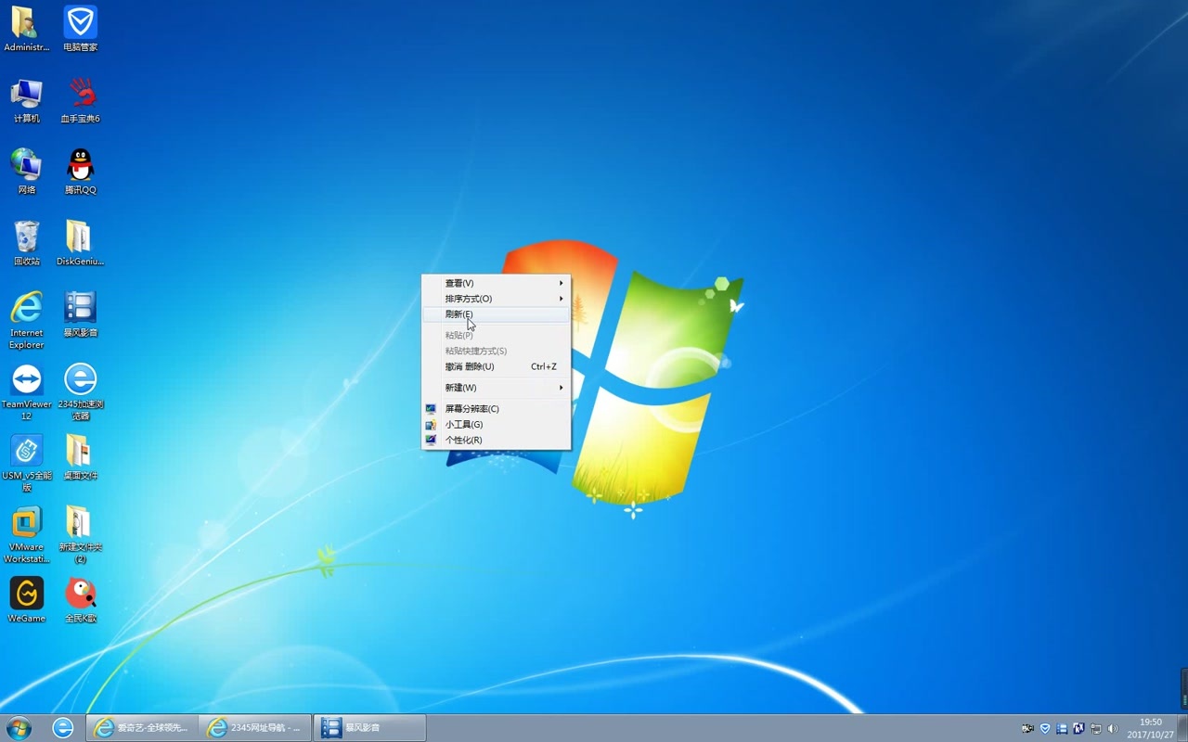Click the Show desktop strip
This screenshot has height=742, width=1188.
[1183, 728]
